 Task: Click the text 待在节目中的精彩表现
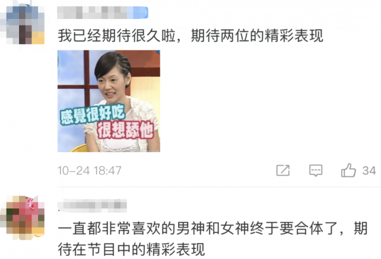click(131, 249)
